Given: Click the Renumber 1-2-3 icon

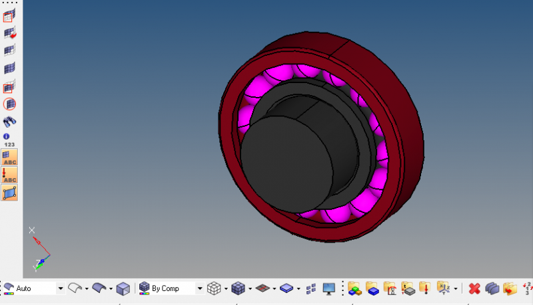Looking at the screenshot, I should pos(528,288).
